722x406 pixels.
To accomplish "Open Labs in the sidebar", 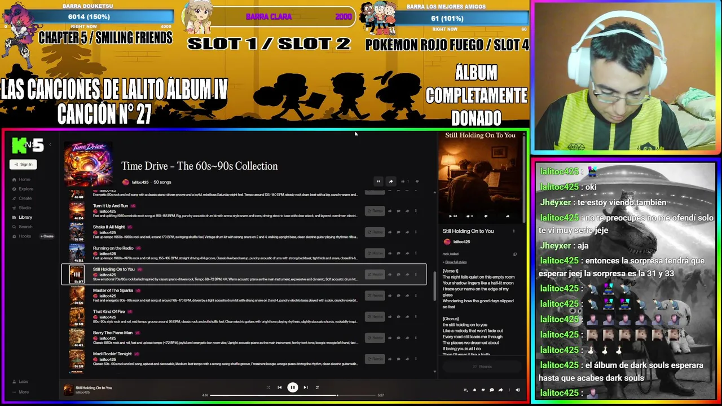I will (20, 382).
